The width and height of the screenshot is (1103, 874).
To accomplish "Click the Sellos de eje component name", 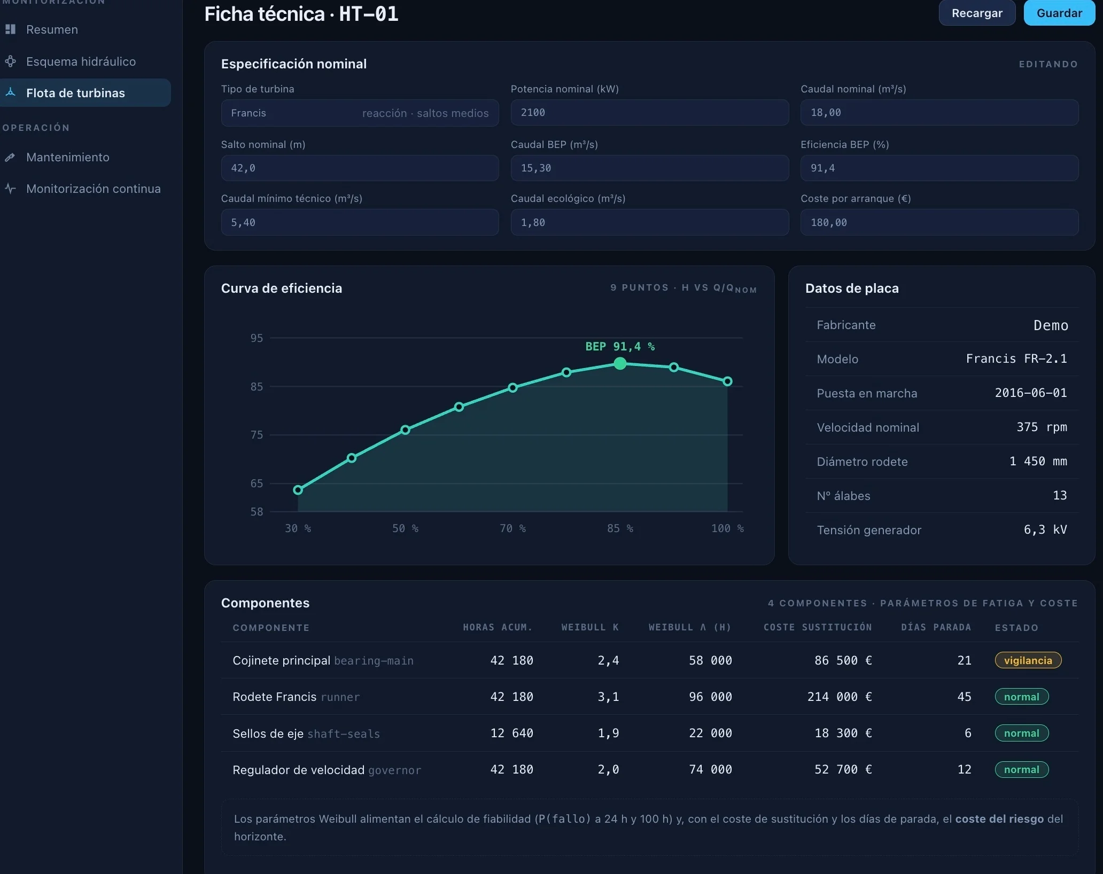I will pos(268,733).
